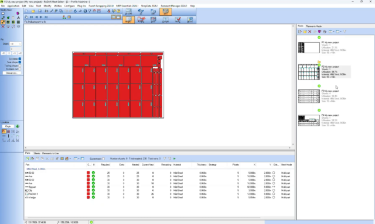Click the red X delete tool in Modify Nest

pyautogui.click(x=3, y=26)
